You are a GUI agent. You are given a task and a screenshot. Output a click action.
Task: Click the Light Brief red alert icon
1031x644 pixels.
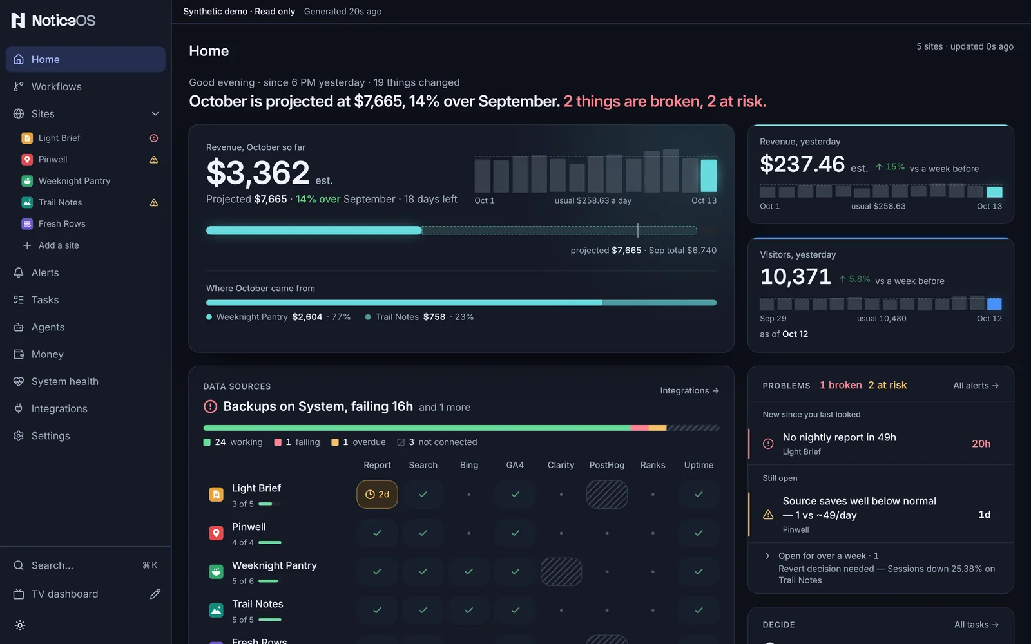[154, 138]
